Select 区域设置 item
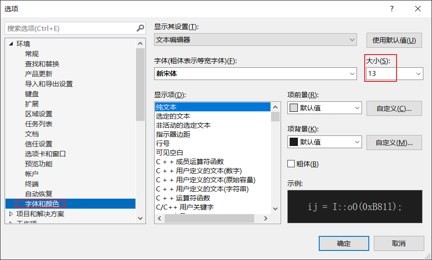This screenshot has width=432, height=260. point(39,114)
